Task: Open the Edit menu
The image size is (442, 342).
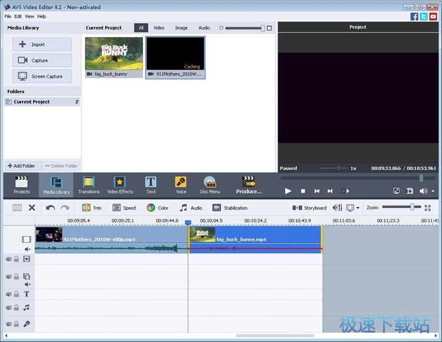Action: (x=18, y=16)
